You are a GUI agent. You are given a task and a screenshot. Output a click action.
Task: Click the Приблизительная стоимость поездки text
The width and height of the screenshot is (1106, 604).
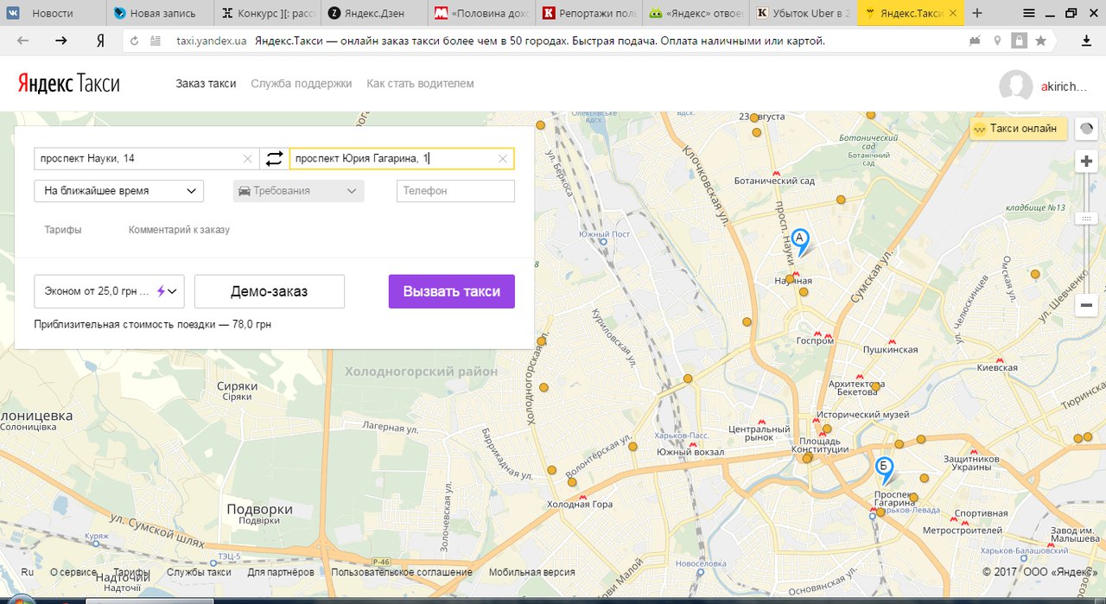[153, 325]
